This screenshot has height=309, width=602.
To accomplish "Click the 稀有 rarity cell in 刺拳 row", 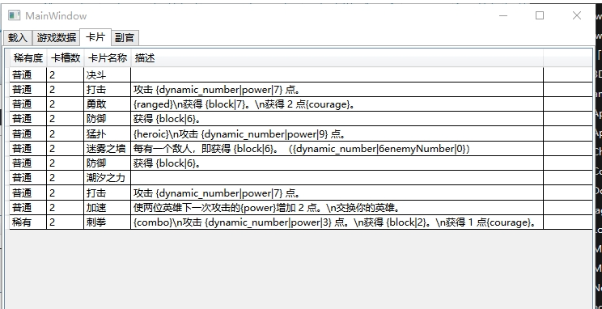I will tap(28, 222).
